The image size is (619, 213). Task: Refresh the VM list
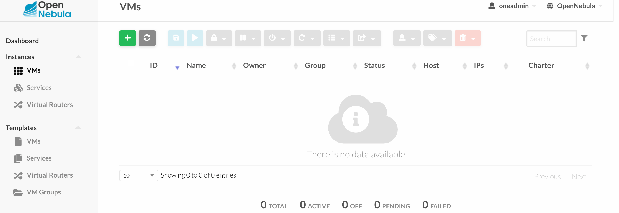coord(147,38)
